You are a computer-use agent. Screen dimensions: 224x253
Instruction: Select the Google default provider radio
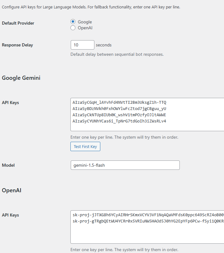point(73,21)
